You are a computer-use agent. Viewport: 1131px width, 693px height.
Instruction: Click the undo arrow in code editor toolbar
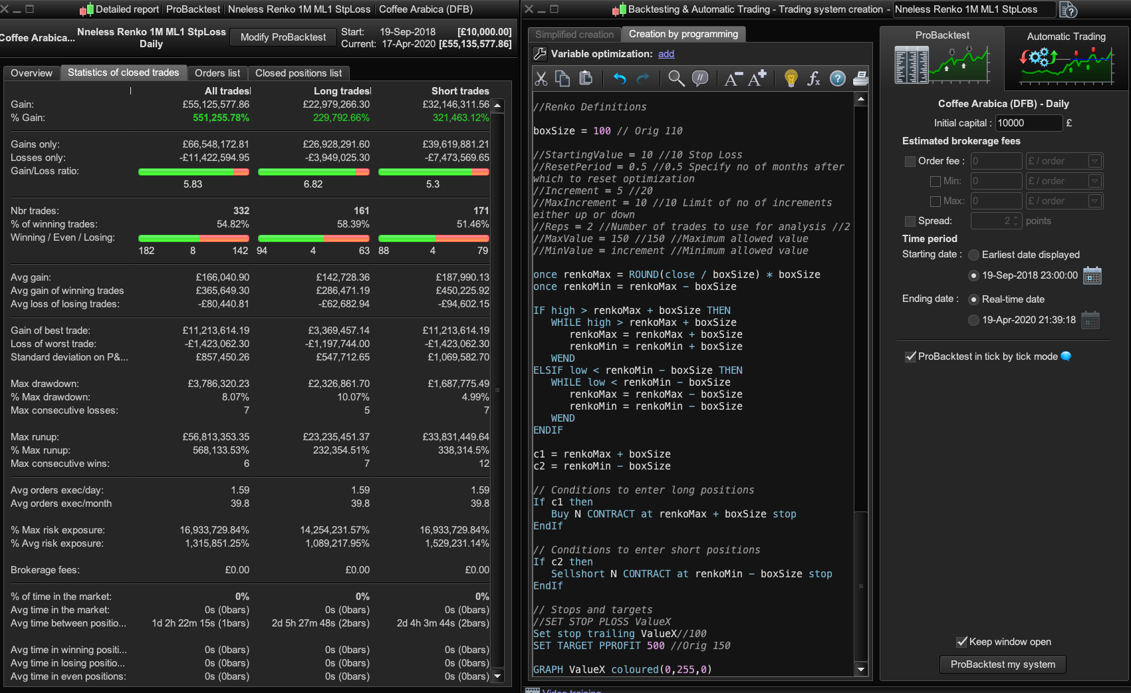(x=620, y=78)
